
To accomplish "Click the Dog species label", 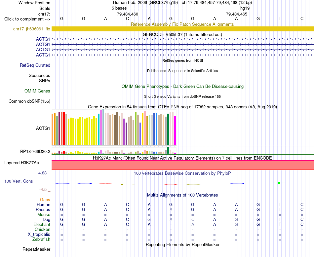I will point(47,220).
